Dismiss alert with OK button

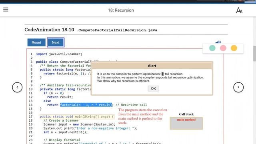tap(153, 88)
